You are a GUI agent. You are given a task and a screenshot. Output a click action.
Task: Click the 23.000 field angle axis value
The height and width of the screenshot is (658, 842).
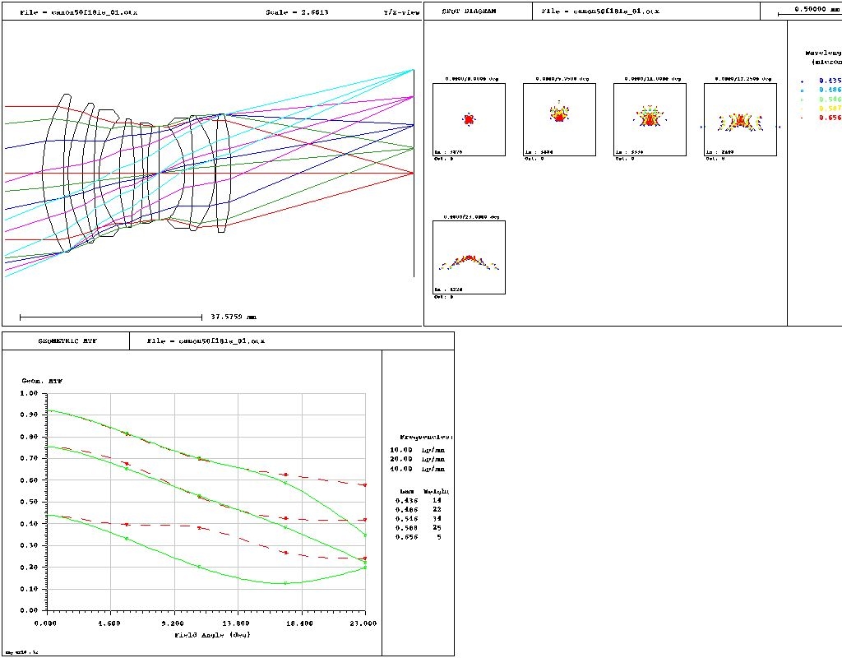[x=363, y=623]
